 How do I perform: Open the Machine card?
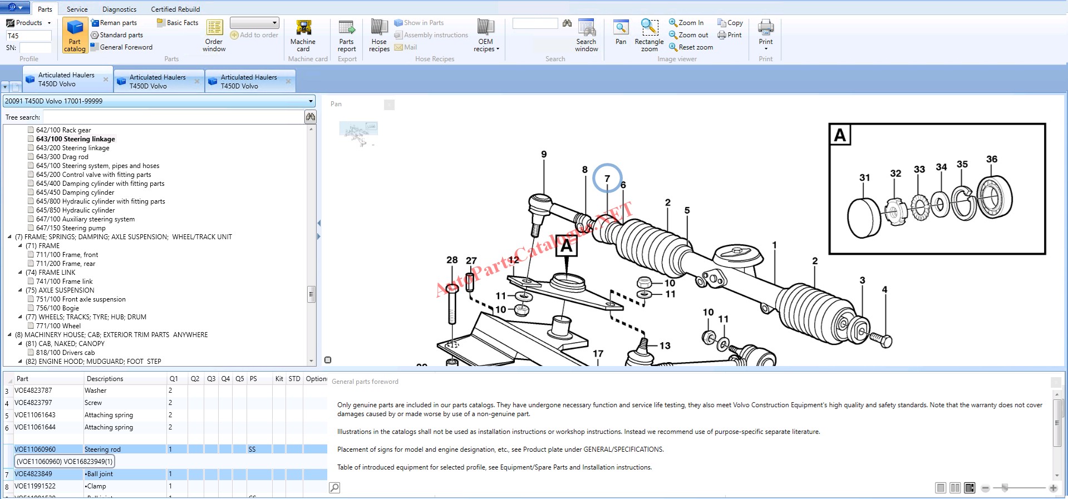click(x=303, y=36)
